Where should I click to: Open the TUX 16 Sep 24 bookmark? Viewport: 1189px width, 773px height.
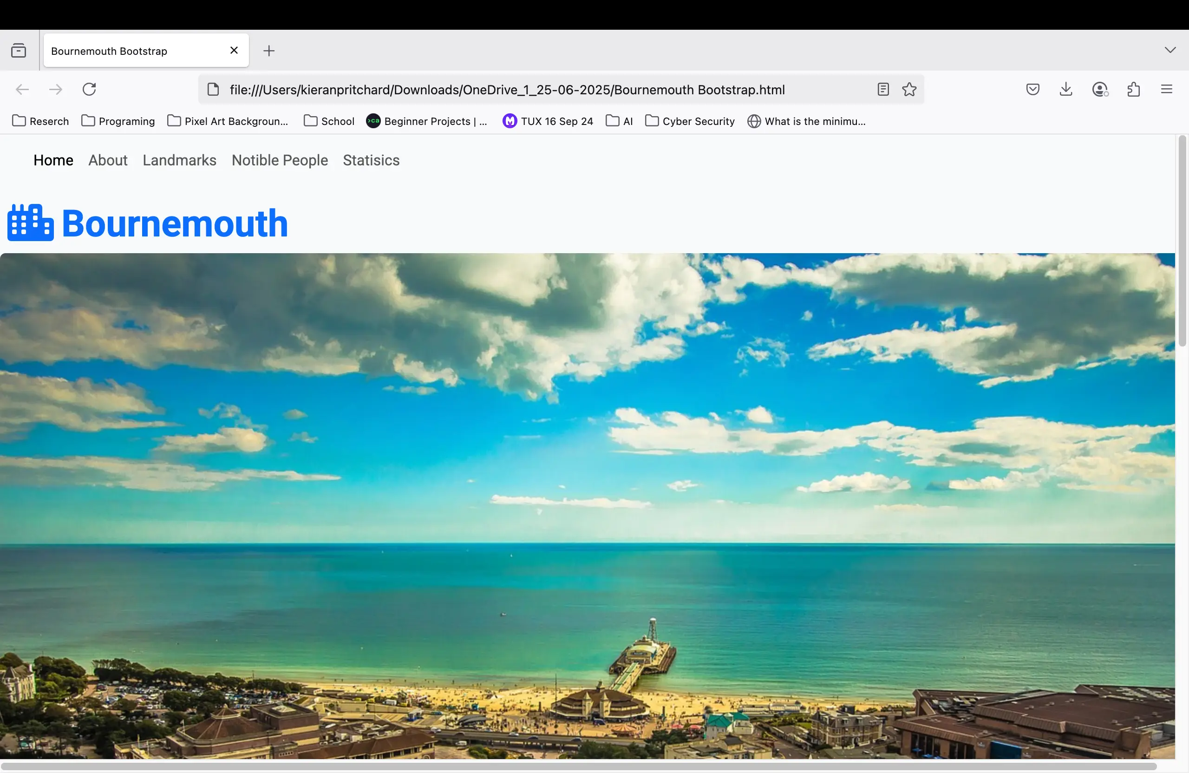point(548,121)
